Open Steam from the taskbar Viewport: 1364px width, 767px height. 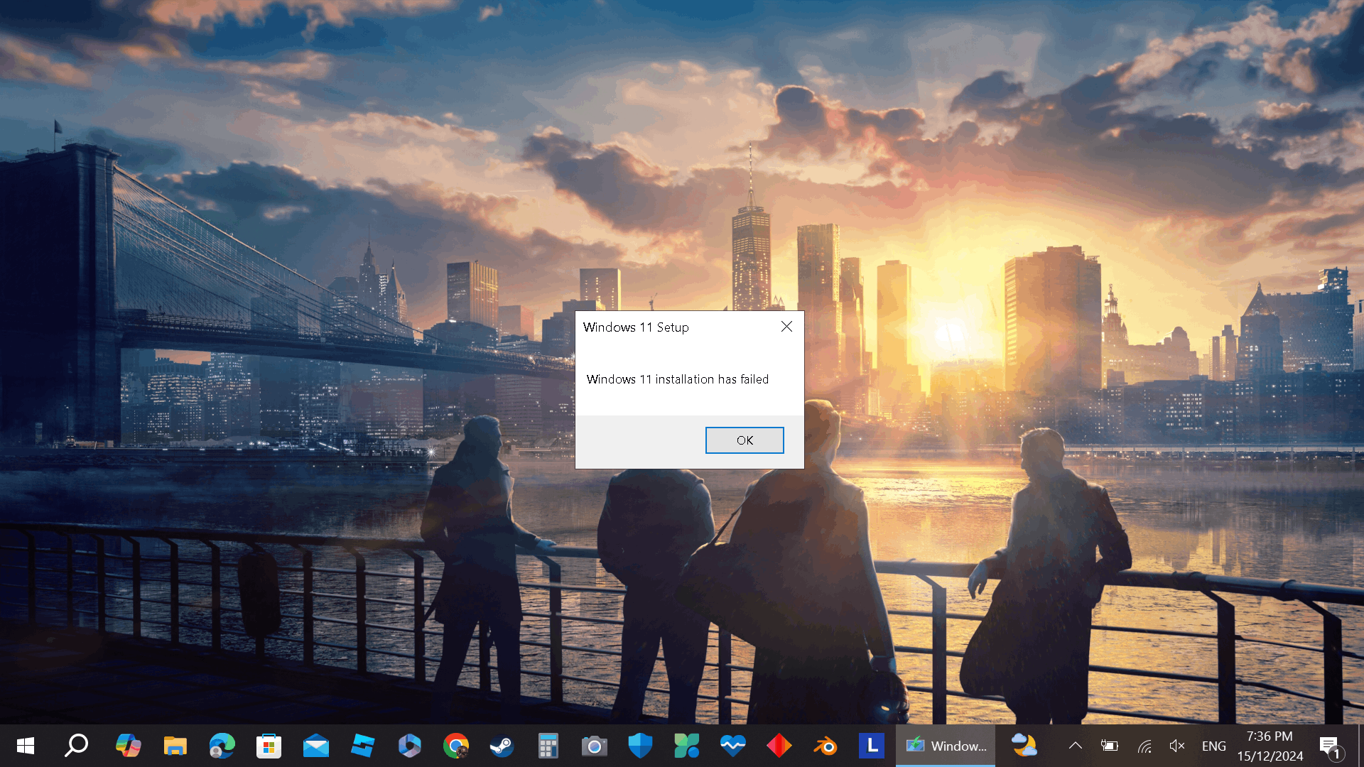(x=502, y=746)
